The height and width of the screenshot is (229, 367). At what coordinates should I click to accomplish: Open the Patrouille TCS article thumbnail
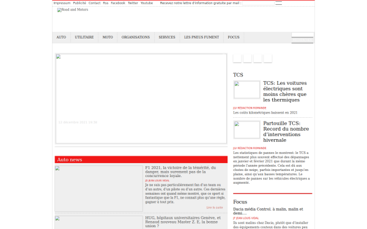(247, 129)
